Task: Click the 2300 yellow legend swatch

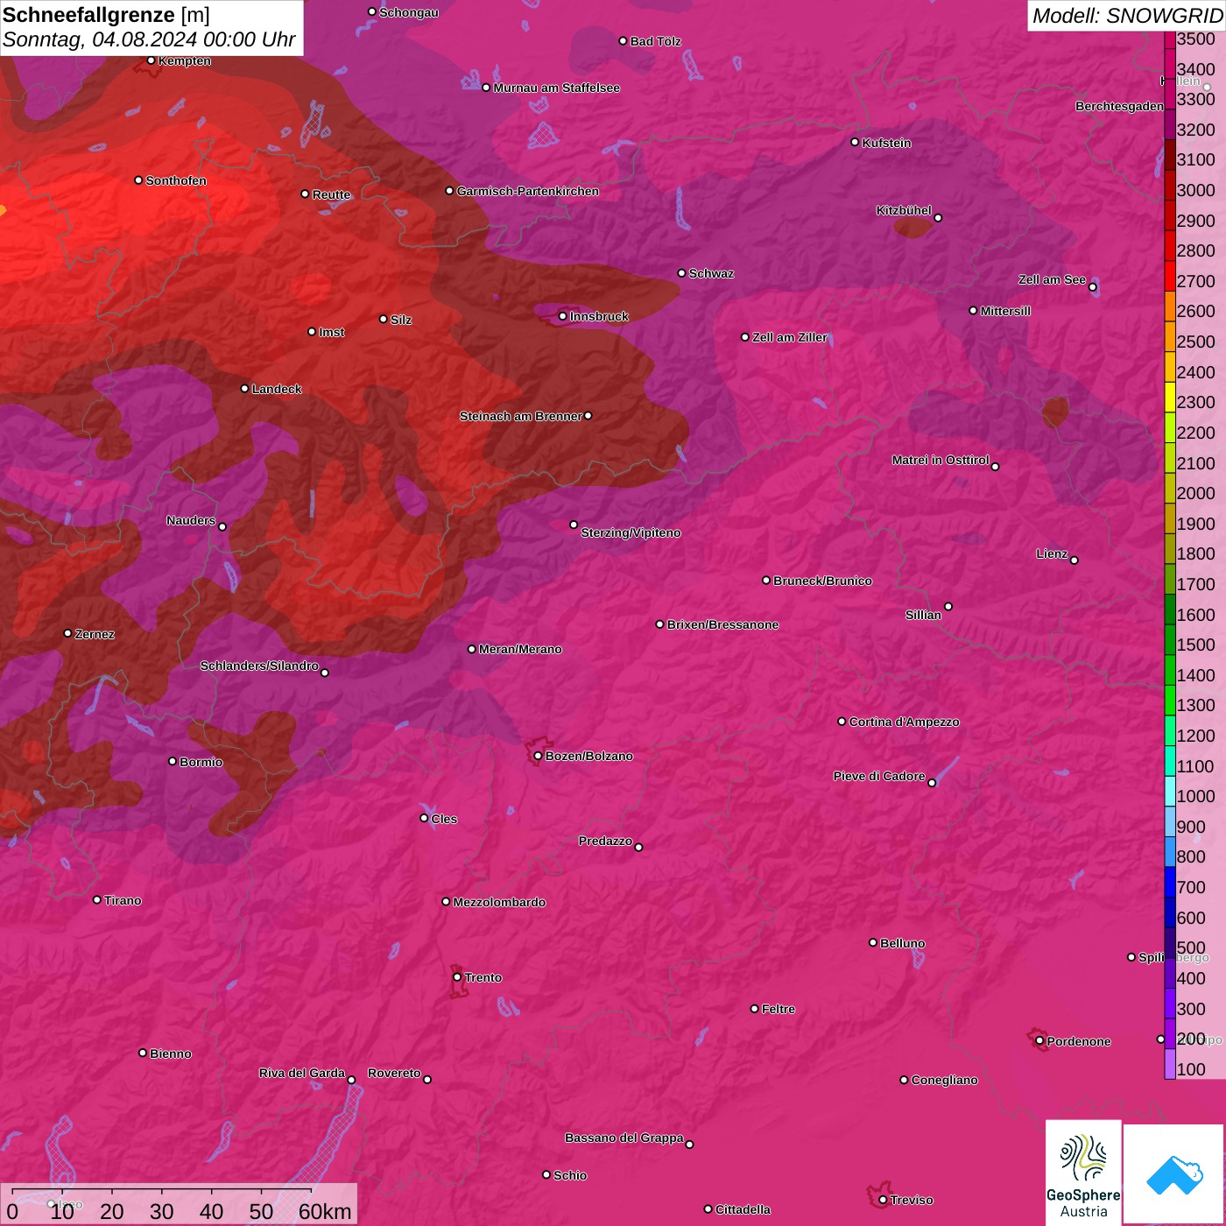Action: click(x=1170, y=397)
